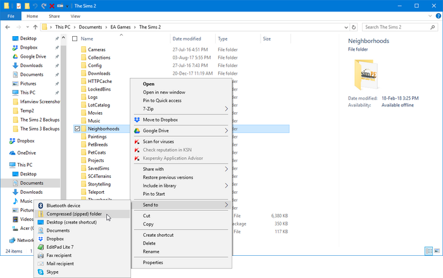Click the Undo icon in title bar
This screenshot has width=443, height=278.
click(x=35, y=6)
